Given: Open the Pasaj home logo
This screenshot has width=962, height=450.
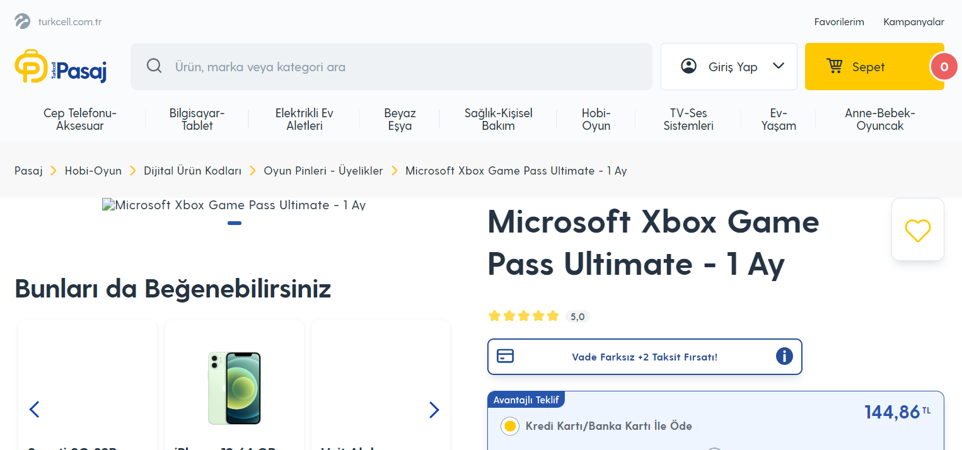Looking at the screenshot, I should point(61,66).
